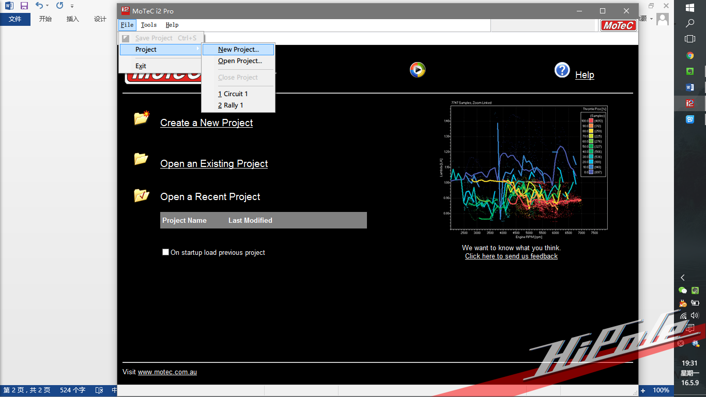The height and width of the screenshot is (397, 706).
Task: Click the taskbar search magnifier icon
Action: point(690,23)
